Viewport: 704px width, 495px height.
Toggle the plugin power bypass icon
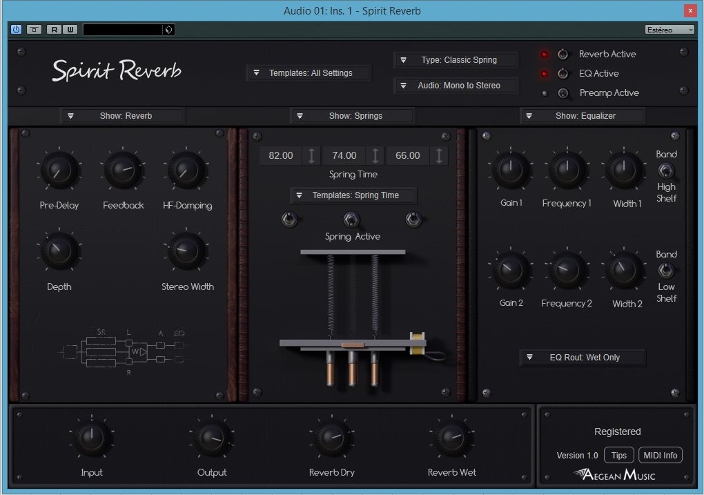click(x=16, y=30)
